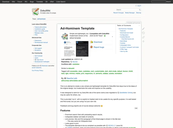Open the Translate top bar item
This screenshot has width=173, height=128.
[x=39, y=2]
